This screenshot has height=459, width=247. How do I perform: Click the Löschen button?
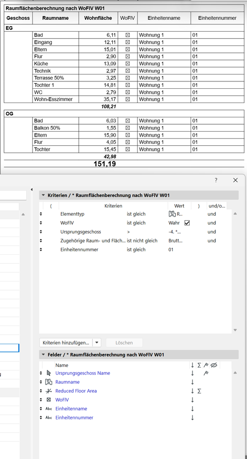[x=124, y=343]
